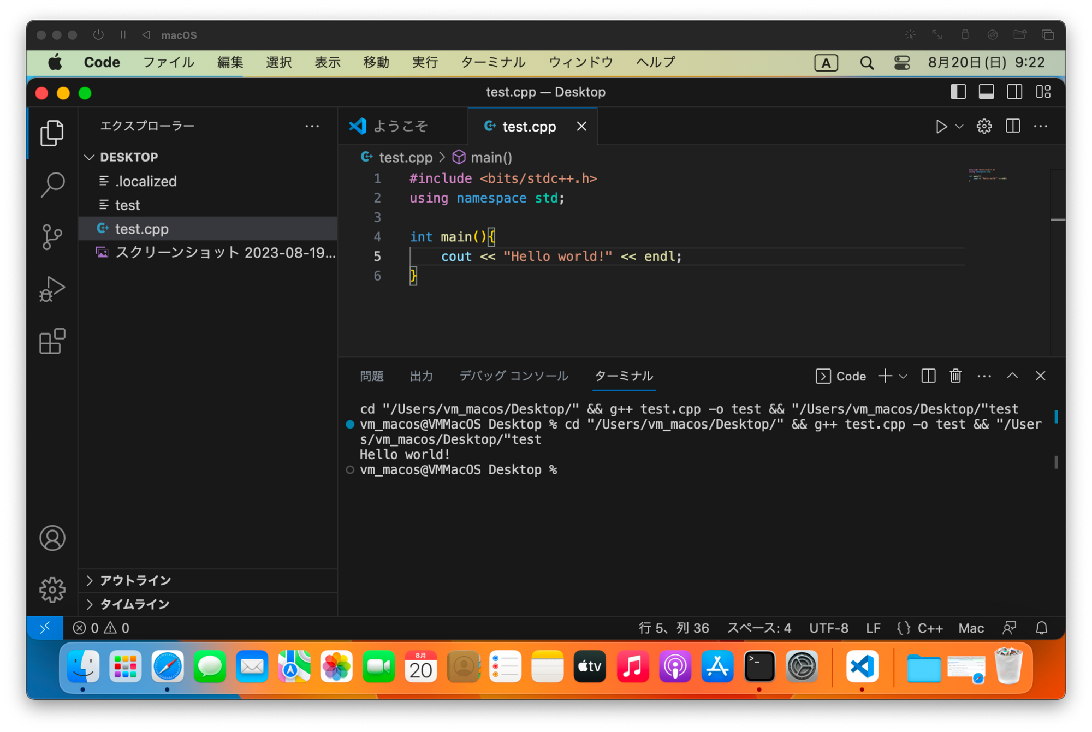
Task: Open the run button dropdown arrow
Action: 959,127
